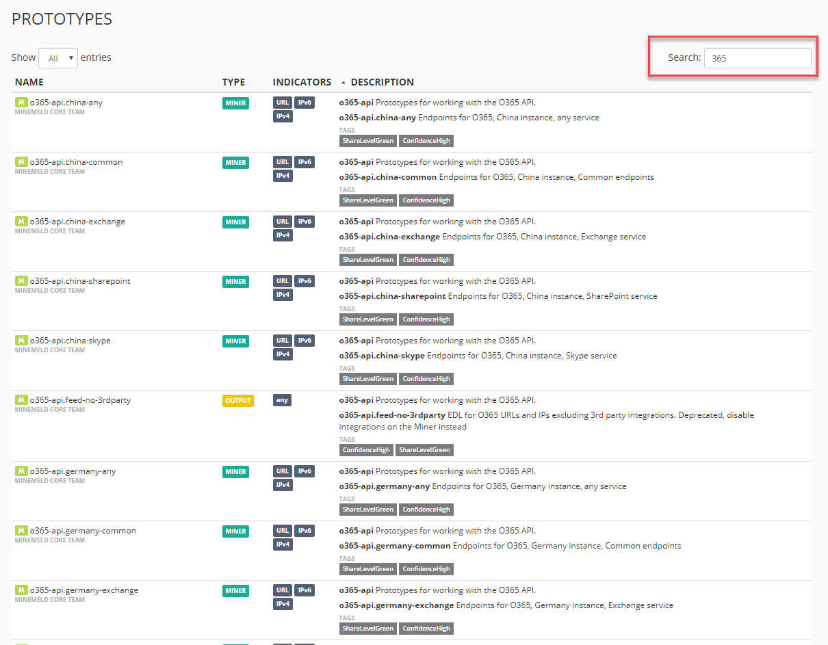Sort by TYPE column header
The image size is (828, 645).
pyautogui.click(x=233, y=82)
